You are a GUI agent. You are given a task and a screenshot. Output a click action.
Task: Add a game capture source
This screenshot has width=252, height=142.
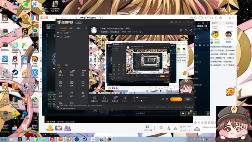pos(72,73)
